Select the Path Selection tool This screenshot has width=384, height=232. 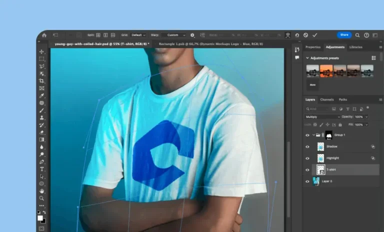coord(41,176)
